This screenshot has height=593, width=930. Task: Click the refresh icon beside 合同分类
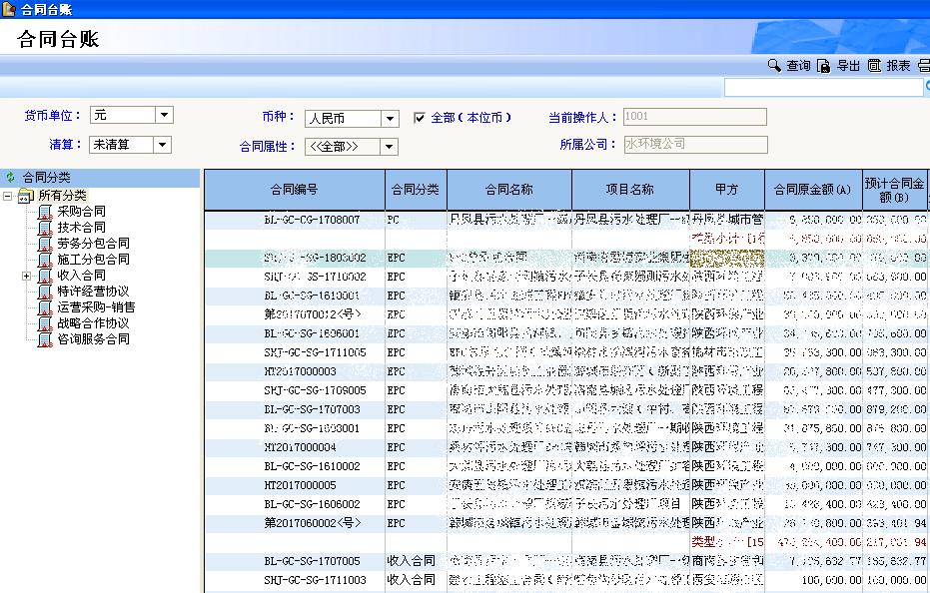[x=11, y=177]
